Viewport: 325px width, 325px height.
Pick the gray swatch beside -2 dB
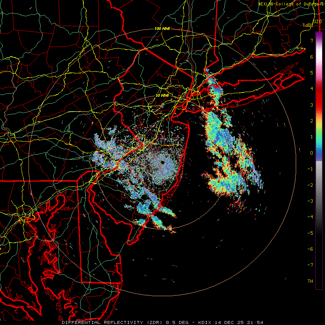click(x=319, y=185)
